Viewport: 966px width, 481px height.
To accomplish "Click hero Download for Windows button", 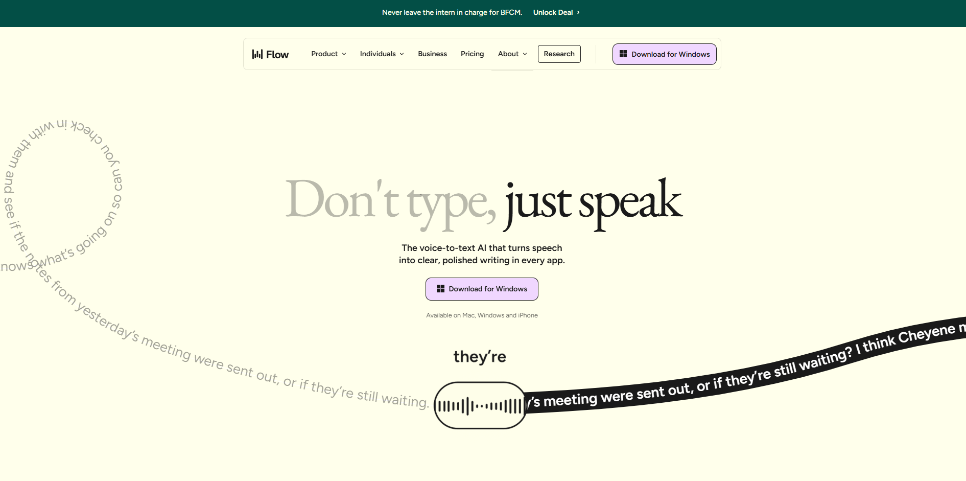I will [x=482, y=289].
